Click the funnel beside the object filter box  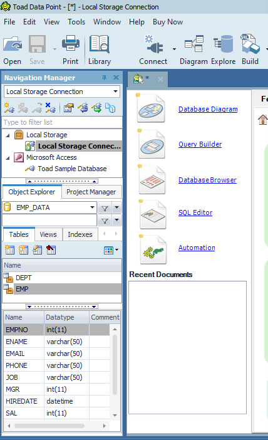pos(105,221)
